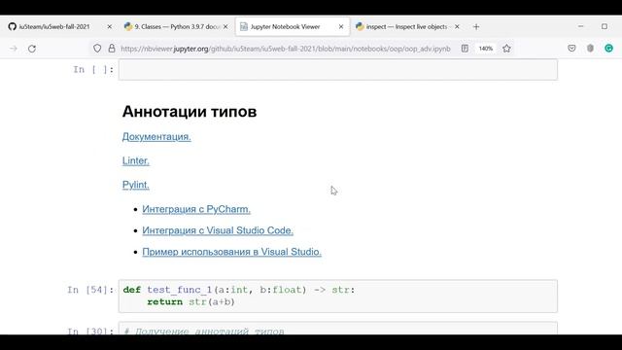Close the GitHub iu5web-fall-2021 tab
The width and height of the screenshot is (622, 350).
[110, 26]
